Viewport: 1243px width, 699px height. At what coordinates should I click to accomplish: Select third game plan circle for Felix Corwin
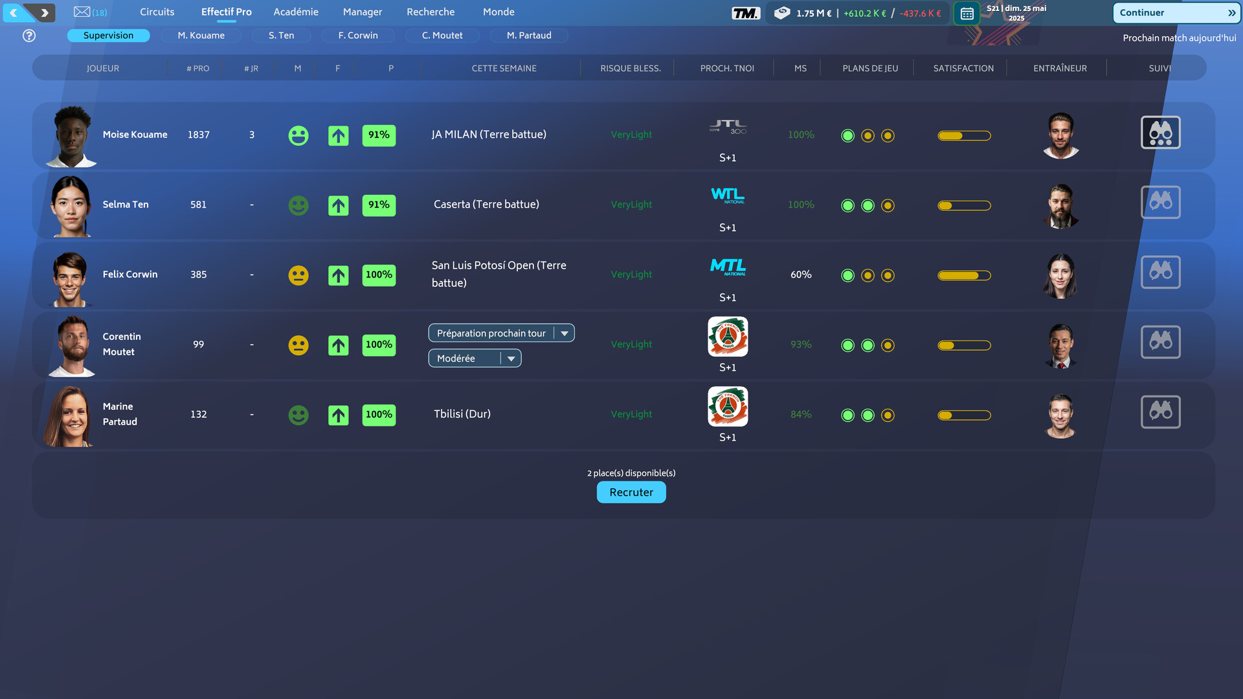pyautogui.click(x=888, y=276)
